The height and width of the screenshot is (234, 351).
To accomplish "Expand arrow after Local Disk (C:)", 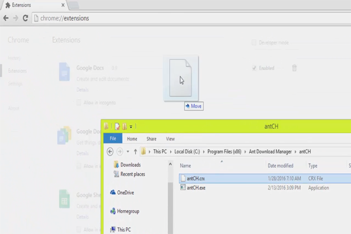I will [x=204, y=152].
